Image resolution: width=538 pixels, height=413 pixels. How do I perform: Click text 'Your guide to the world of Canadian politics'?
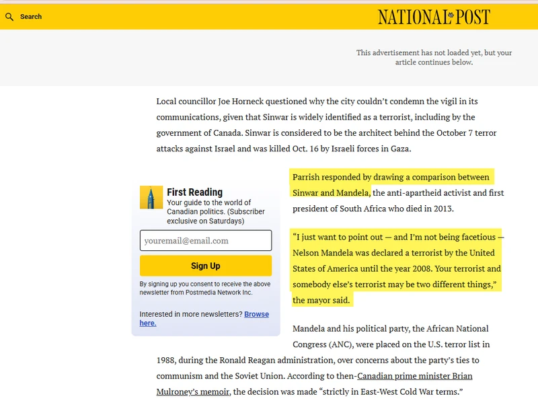(216, 207)
